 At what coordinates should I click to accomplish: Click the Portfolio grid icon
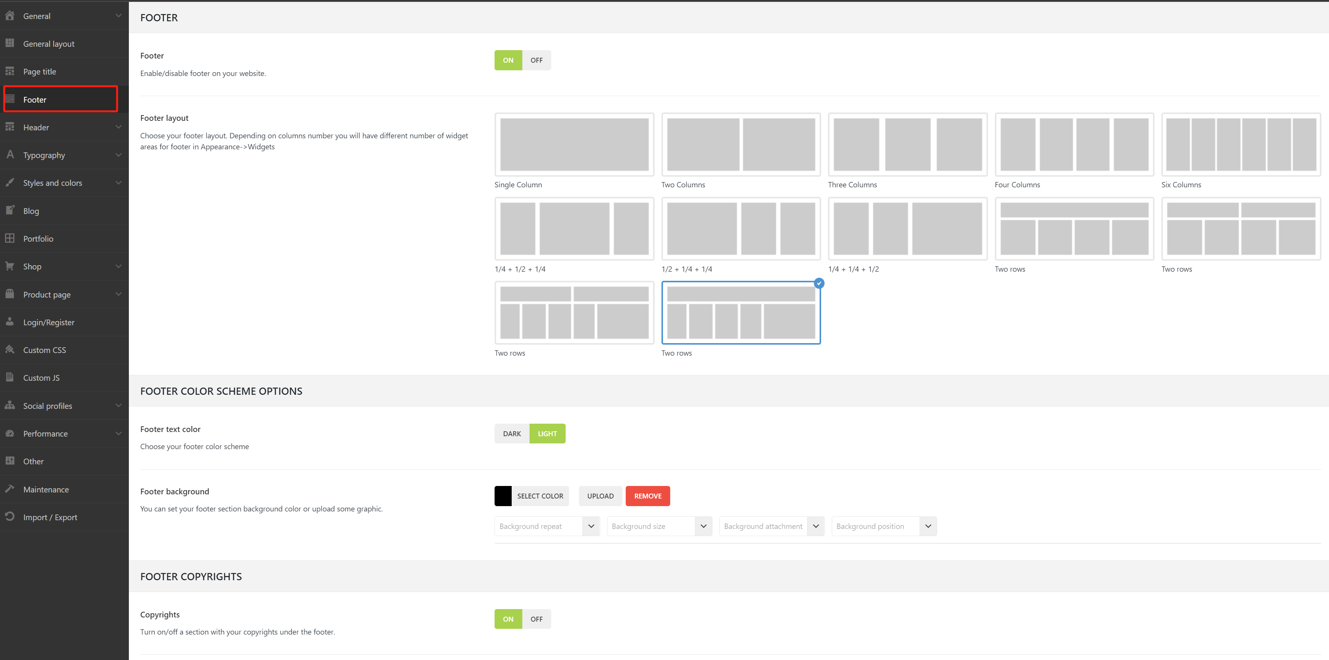10,238
